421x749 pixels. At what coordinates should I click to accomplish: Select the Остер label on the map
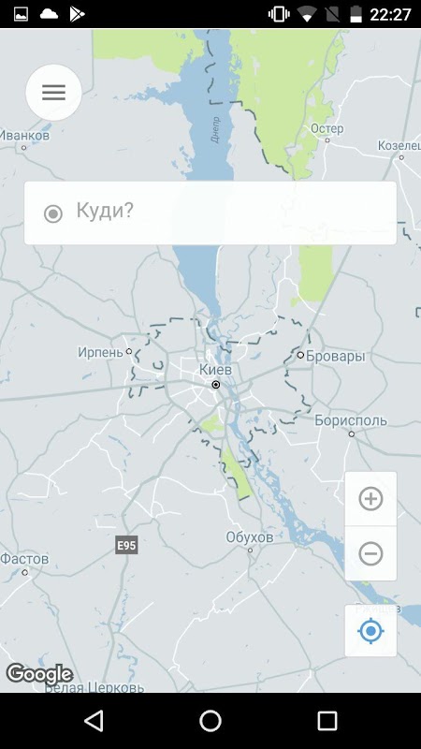tap(327, 128)
